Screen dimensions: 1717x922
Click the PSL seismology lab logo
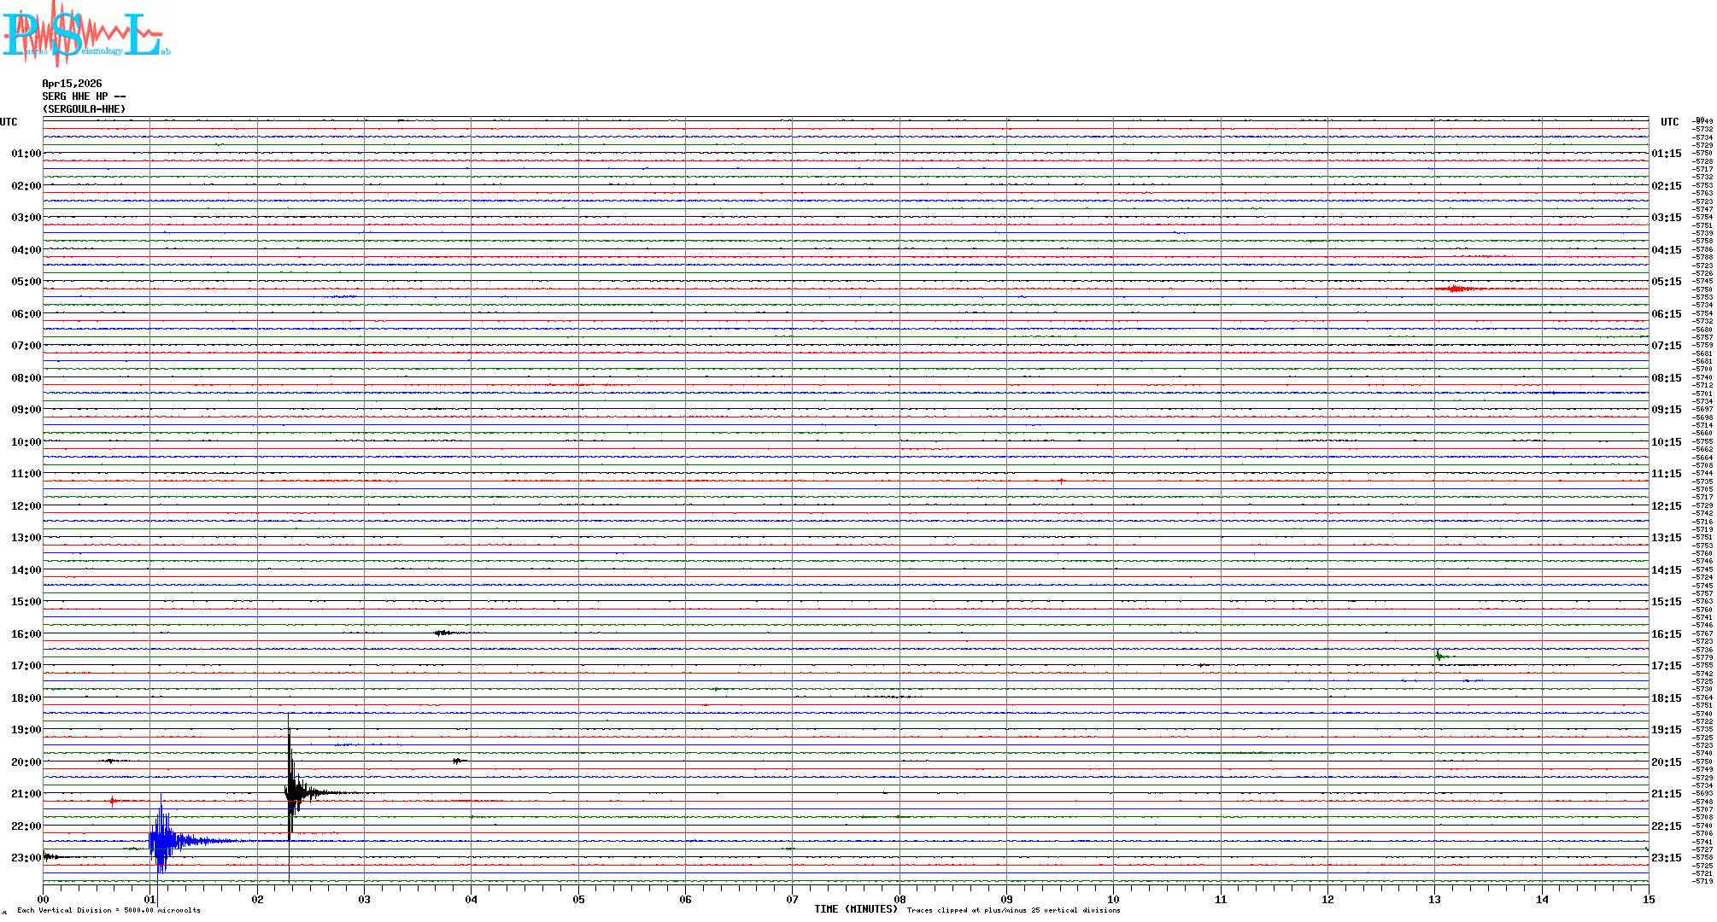tap(85, 34)
